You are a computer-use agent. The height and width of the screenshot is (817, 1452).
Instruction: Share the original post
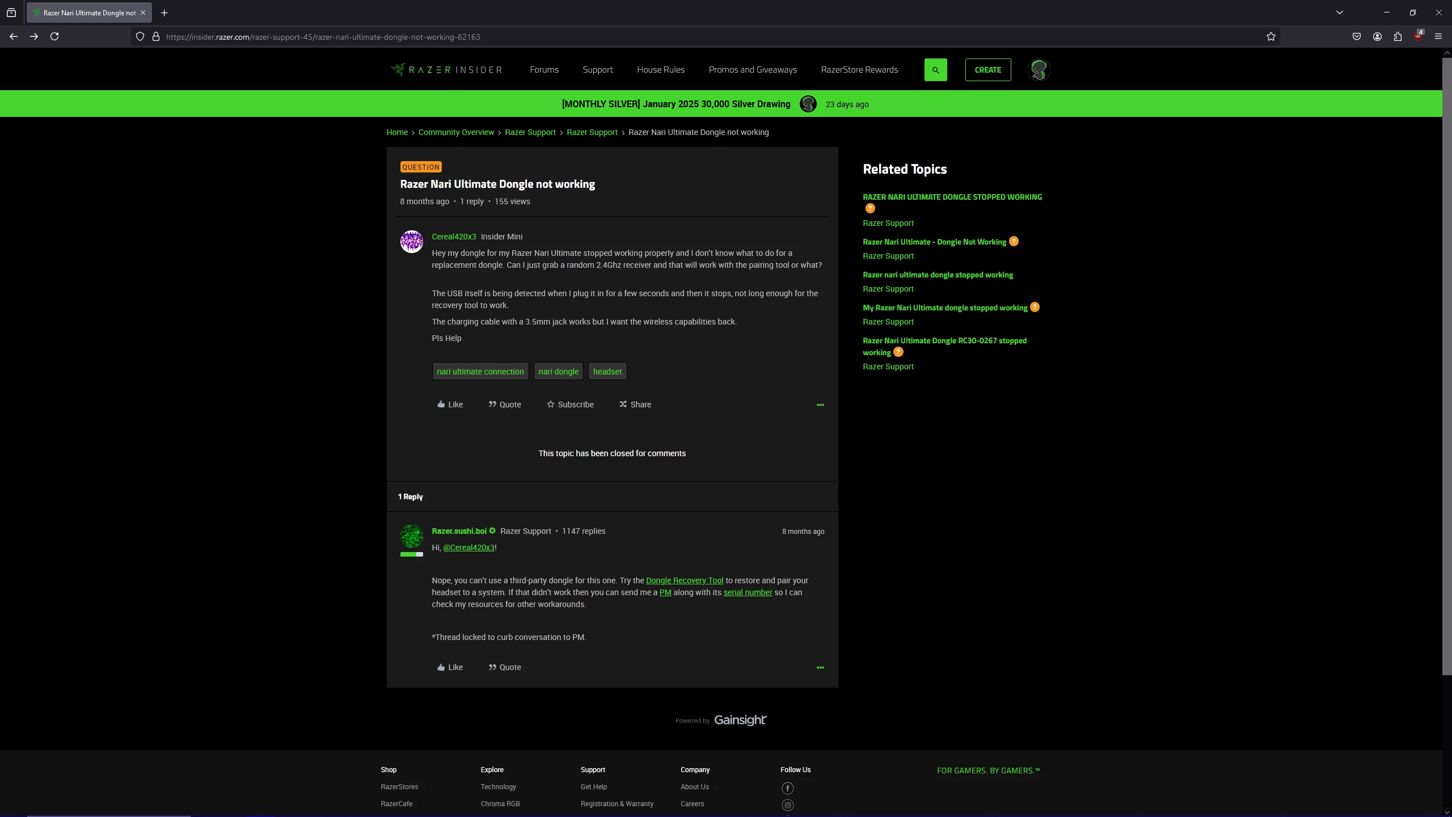[x=635, y=405]
